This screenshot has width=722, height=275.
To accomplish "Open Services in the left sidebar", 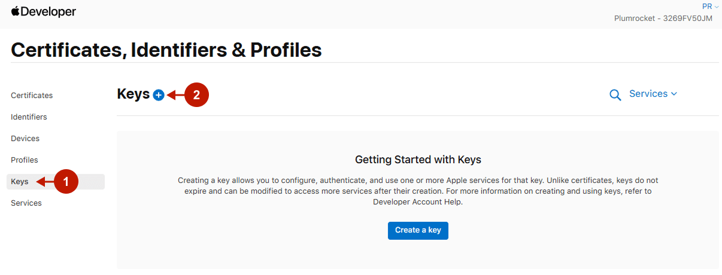I will coord(26,203).
